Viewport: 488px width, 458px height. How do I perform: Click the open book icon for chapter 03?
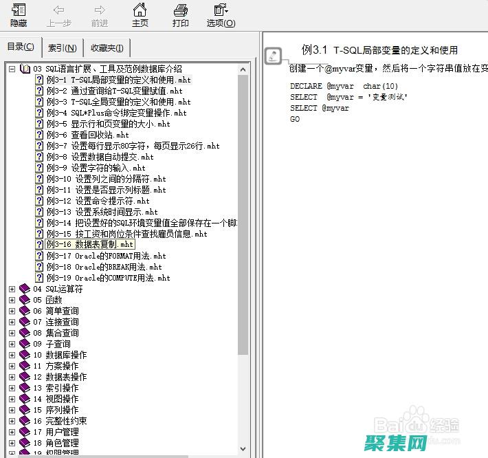(25, 69)
